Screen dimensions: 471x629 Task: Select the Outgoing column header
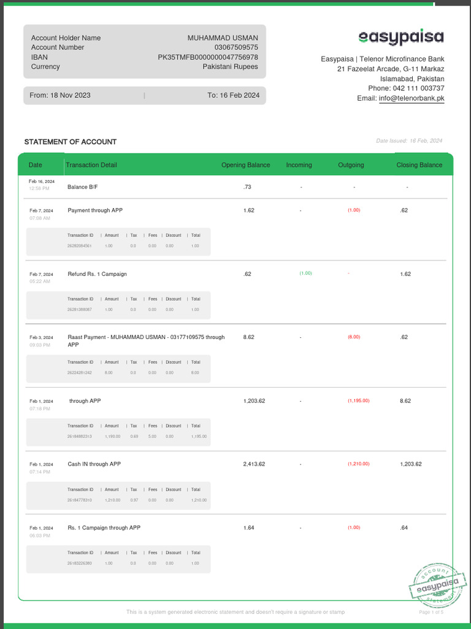pyautogui.click(x=351, y=165)
